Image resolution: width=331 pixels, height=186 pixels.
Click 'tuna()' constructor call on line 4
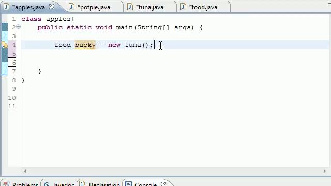tap(137, 45)
